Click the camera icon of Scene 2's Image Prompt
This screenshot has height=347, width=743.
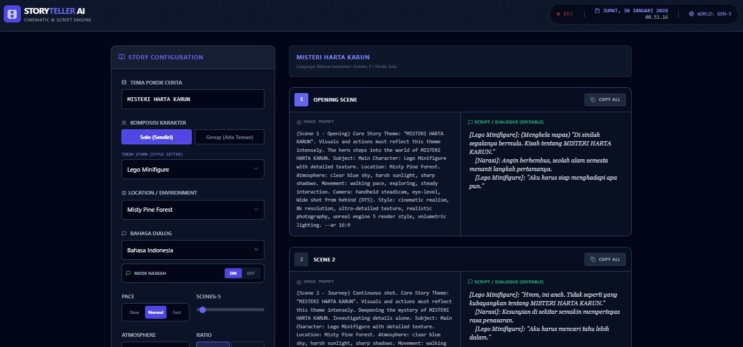[299, 282]
